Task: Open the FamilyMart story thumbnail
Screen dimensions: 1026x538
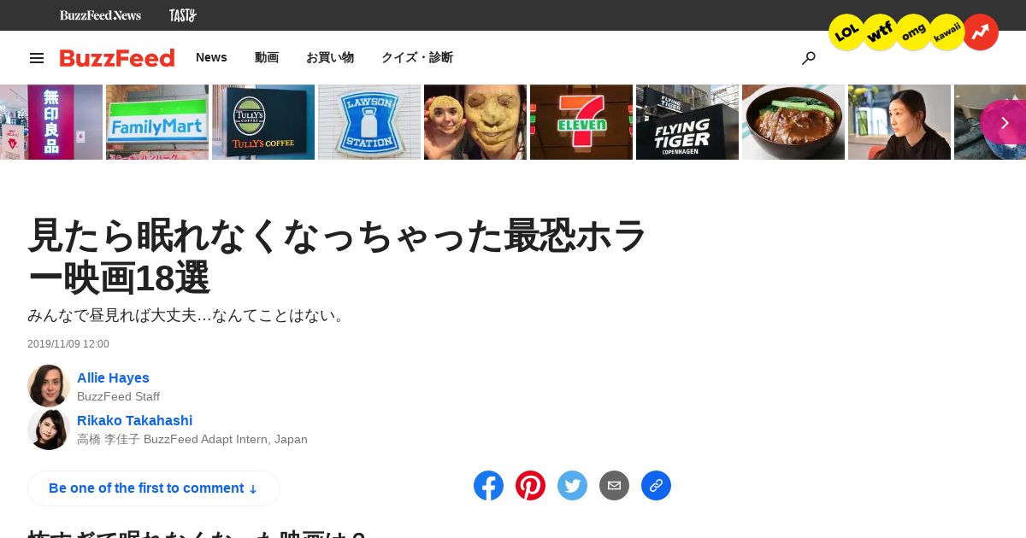Action: click(157, 122)
